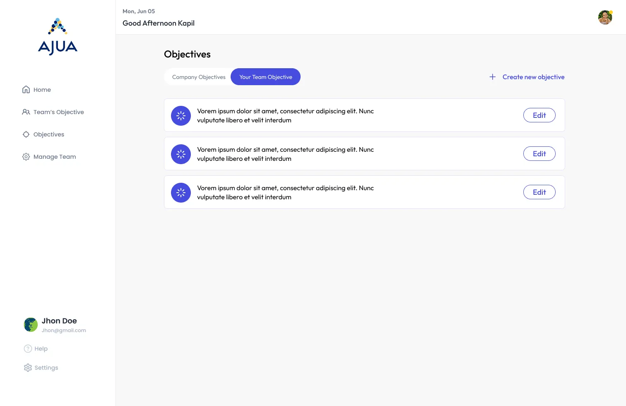Click the plus icon next to Create new objective

click(492, 76)
